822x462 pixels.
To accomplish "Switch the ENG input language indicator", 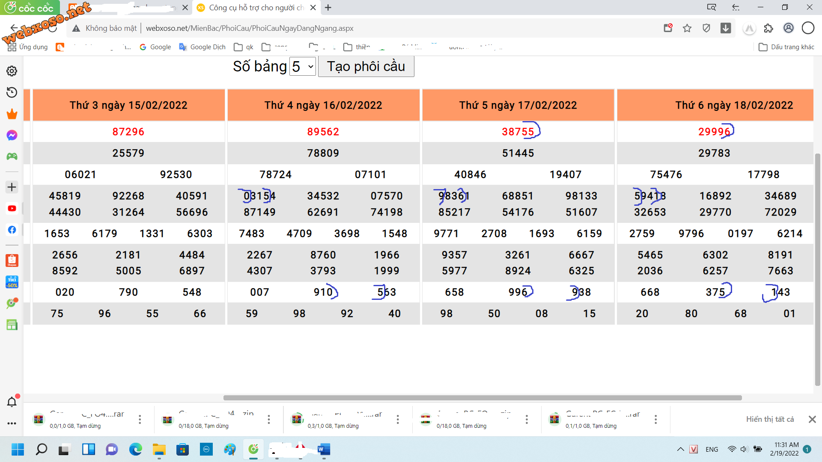I will (x=712, y=449).
